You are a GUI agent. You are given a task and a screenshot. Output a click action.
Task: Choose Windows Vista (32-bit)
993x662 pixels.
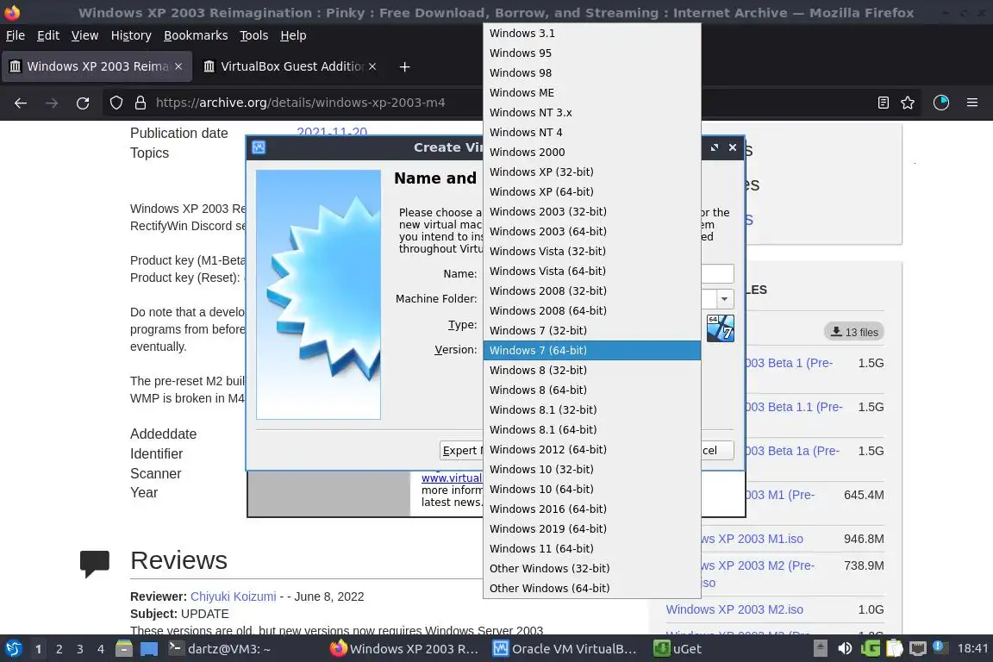pyautogui.click(x=591, y=252)
